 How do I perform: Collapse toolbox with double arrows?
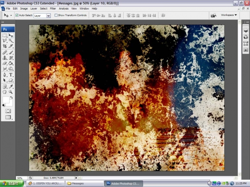[2, 22]
